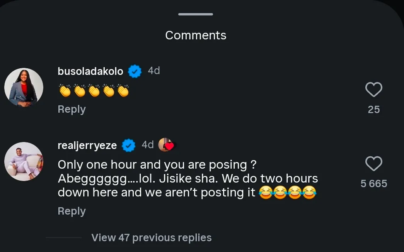View the 5 665 likes count
This screenshot has width=404, height=252.
[x=373, y=184]
